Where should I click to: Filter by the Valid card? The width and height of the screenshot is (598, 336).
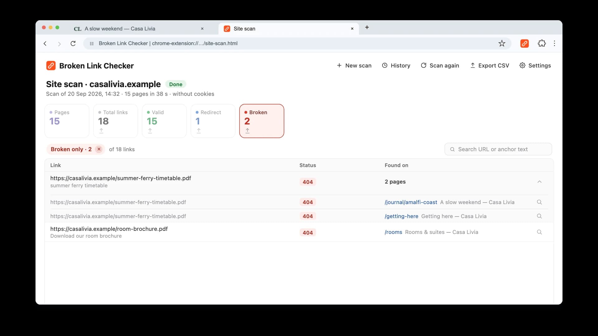tap(164, 121)
